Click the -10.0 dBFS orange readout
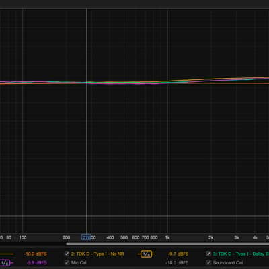This screenshot has height=269, width=269. pos(35,254)
